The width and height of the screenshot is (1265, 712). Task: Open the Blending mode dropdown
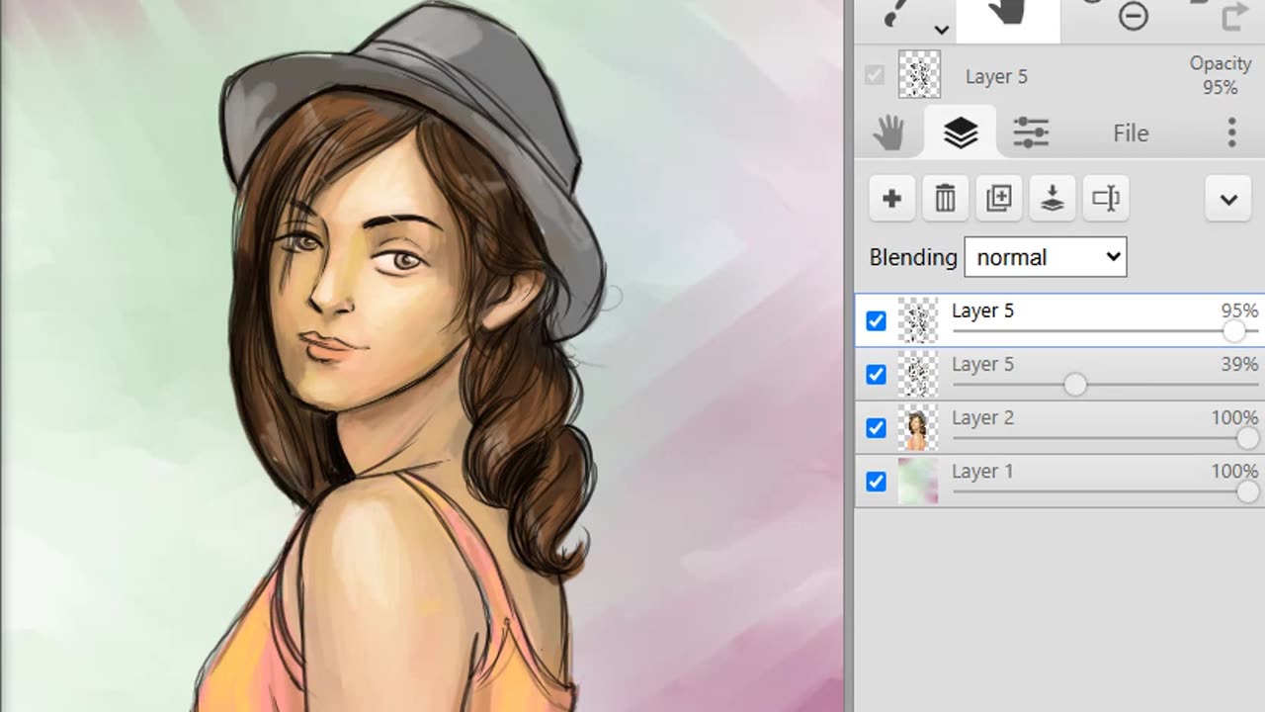tap(1046, 257)
